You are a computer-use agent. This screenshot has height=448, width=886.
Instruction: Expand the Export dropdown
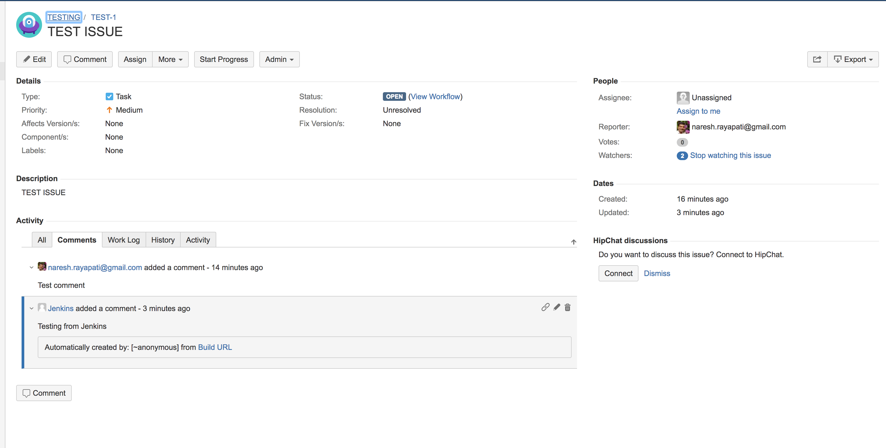853,60
